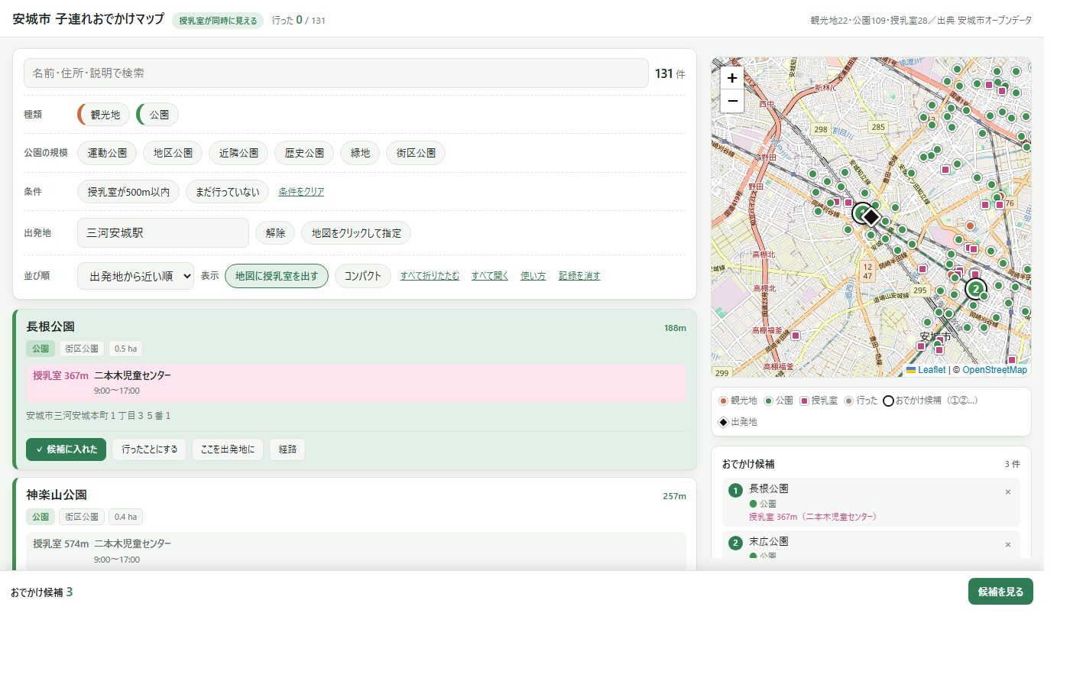
Task: Click 候補を見る button
Action: click(1000, 592)
